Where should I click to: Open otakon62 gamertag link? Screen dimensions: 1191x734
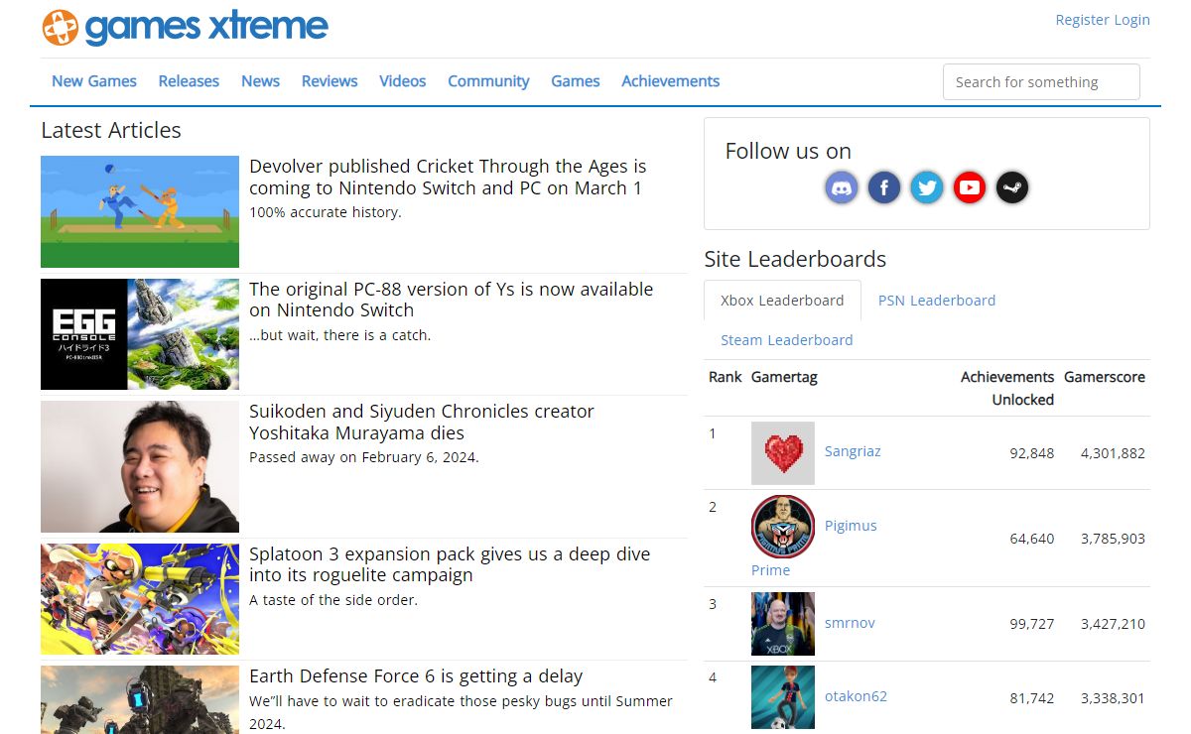[x=856, y=696]
